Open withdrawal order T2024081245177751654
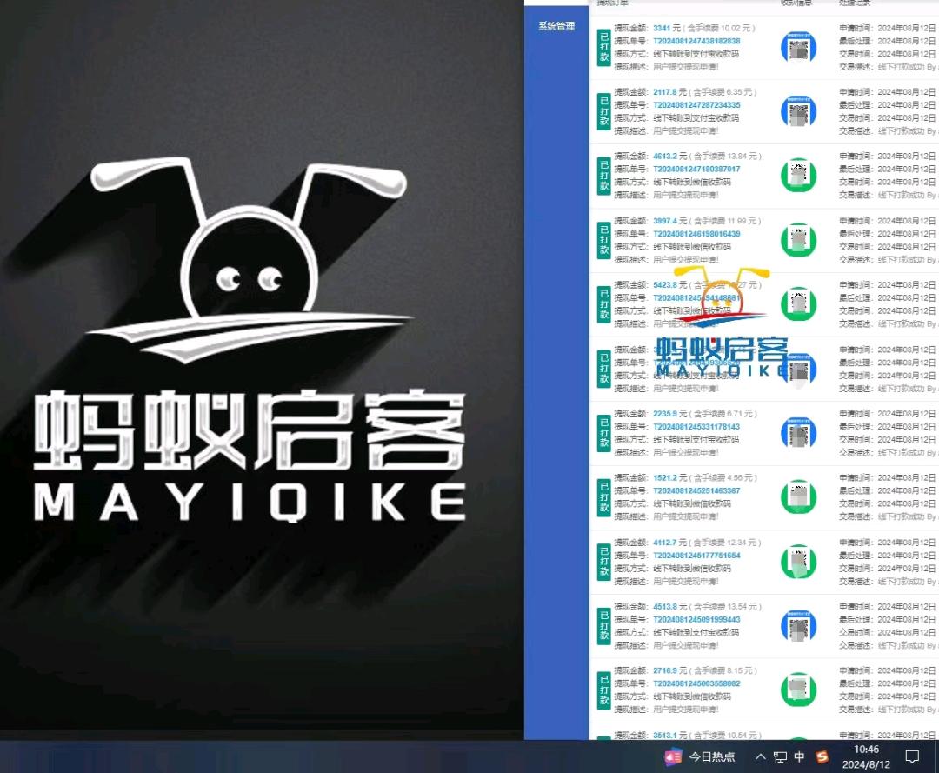This screenshot has height=773, width=939. [x=696, y=556]
